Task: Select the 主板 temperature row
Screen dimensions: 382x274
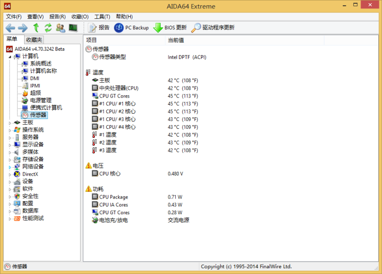Action: pos(230,80)
